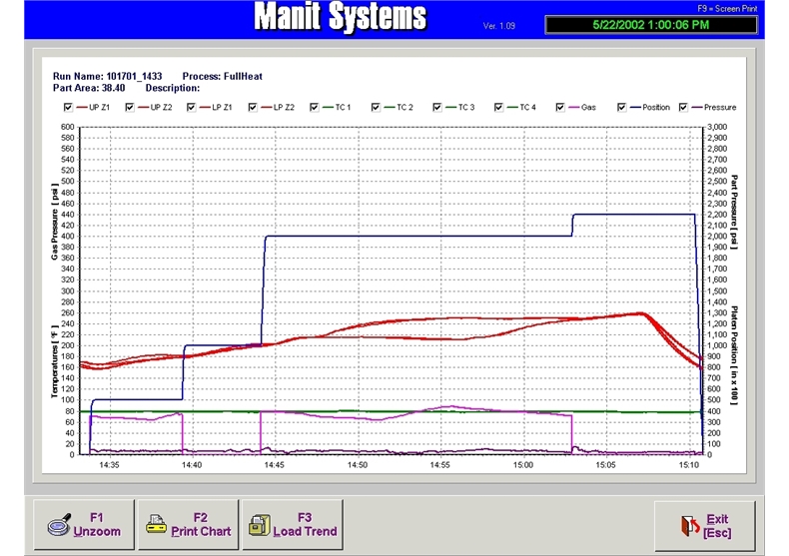Image resolution: width=789 pixels, height=556 pixels.
Task: Uncheck the UP Z2 series checkbox
Action: pyautogui.click(x=130, y=107)
